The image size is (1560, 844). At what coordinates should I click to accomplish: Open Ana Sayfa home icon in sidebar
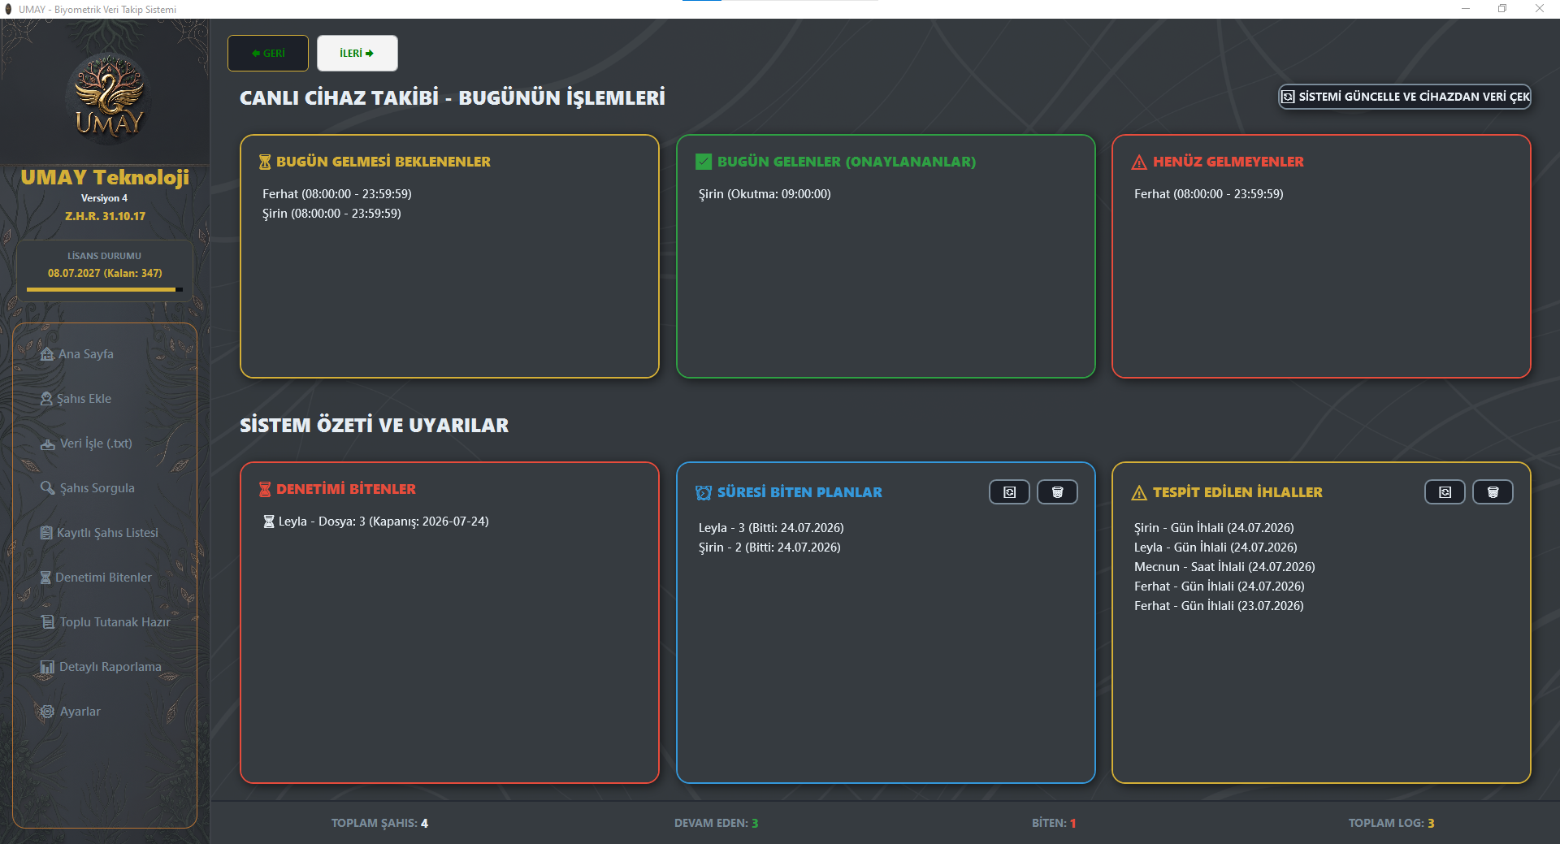47,354
